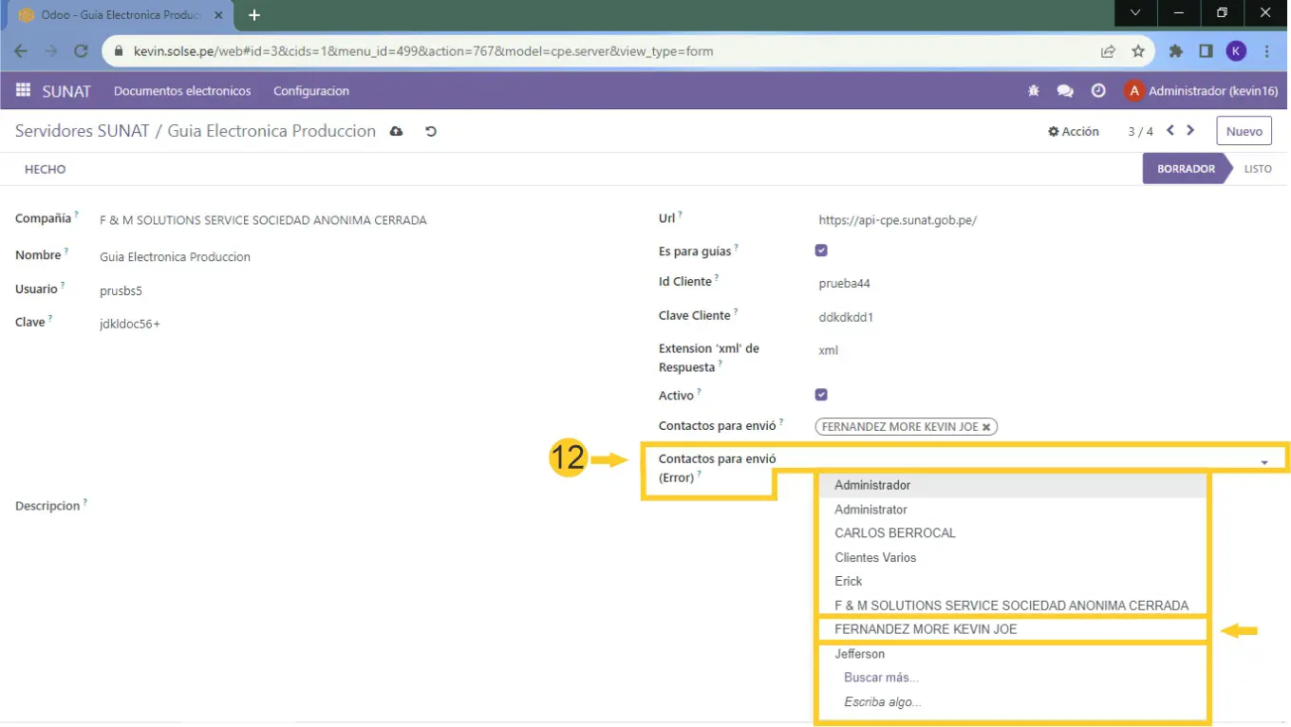Open browser extensions puzzle icon

click(x=1175, y=51)
